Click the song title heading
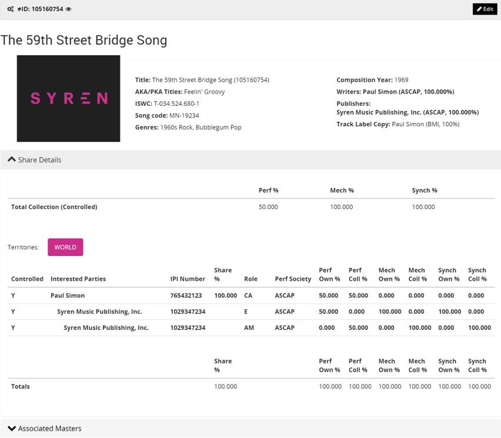The image size is (501, 438). pyautogui.click(x=84, y=40)
